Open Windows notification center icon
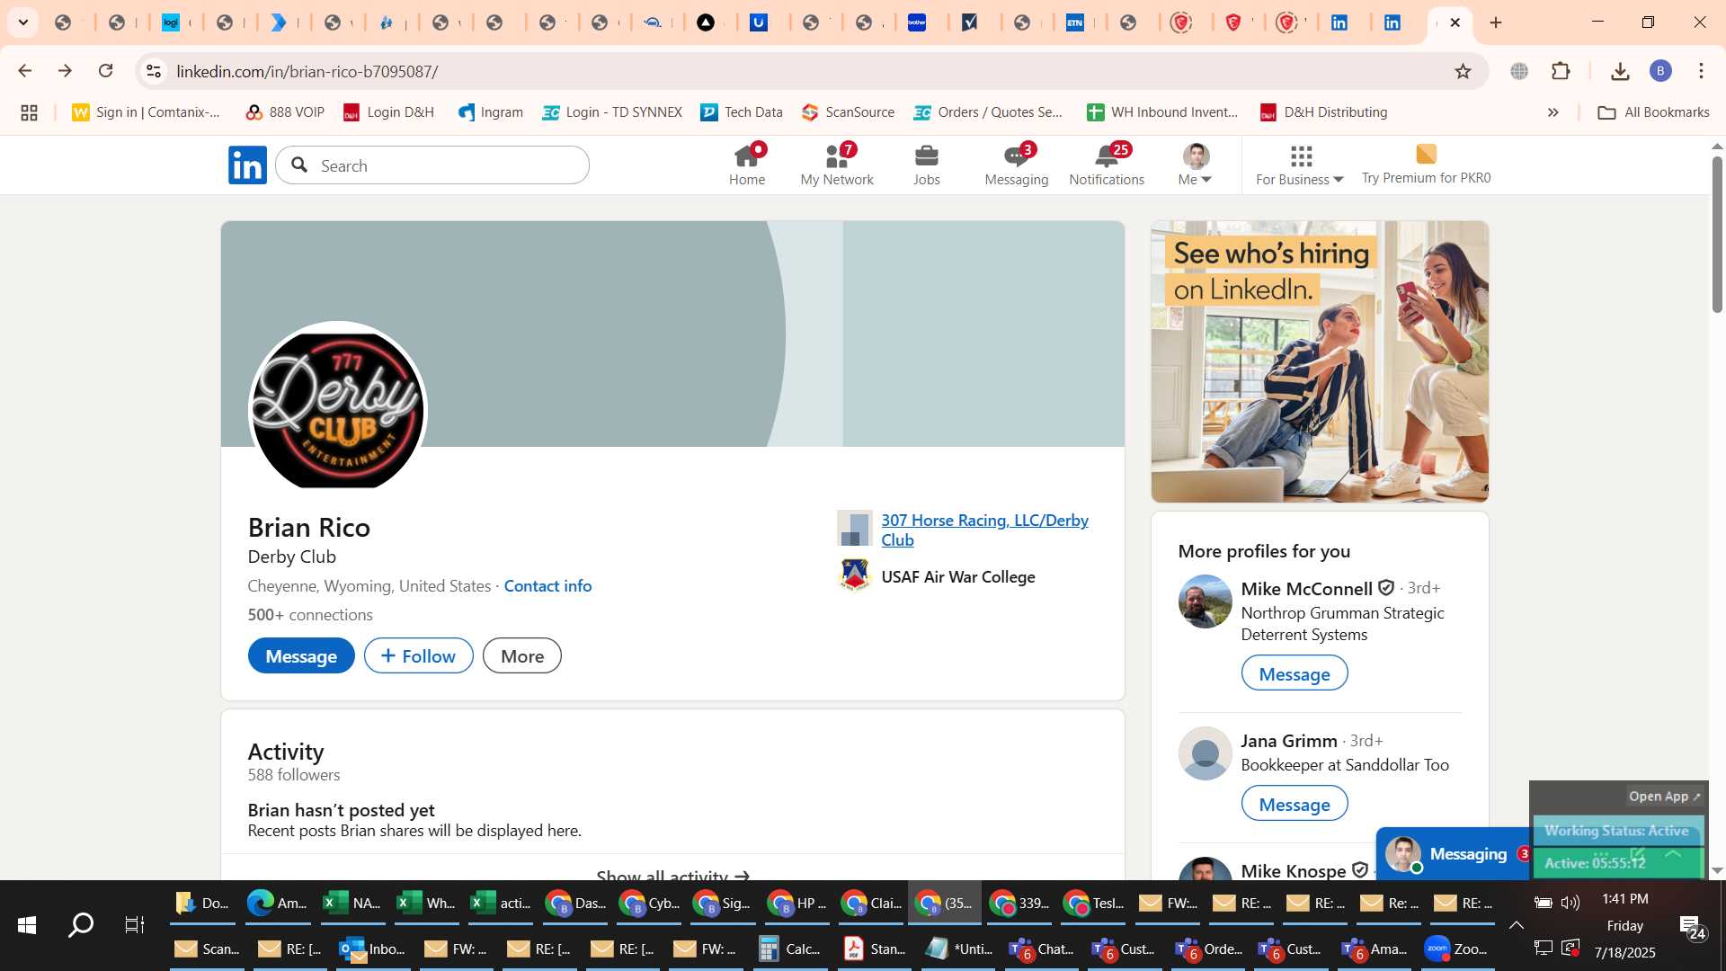Screen dimensions: 1726x971 coord(1693,927)
